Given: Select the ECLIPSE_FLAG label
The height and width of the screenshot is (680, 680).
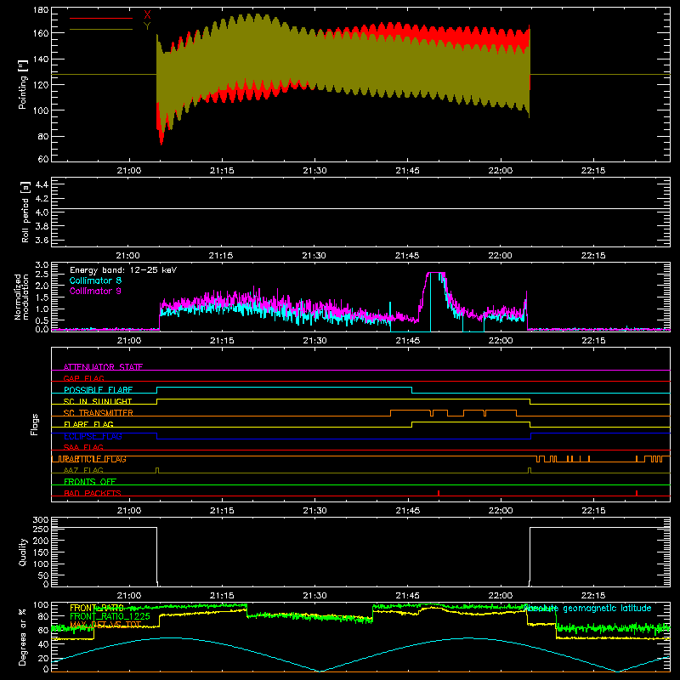Looking at the screenshot, I should click(x=93, y=436).
